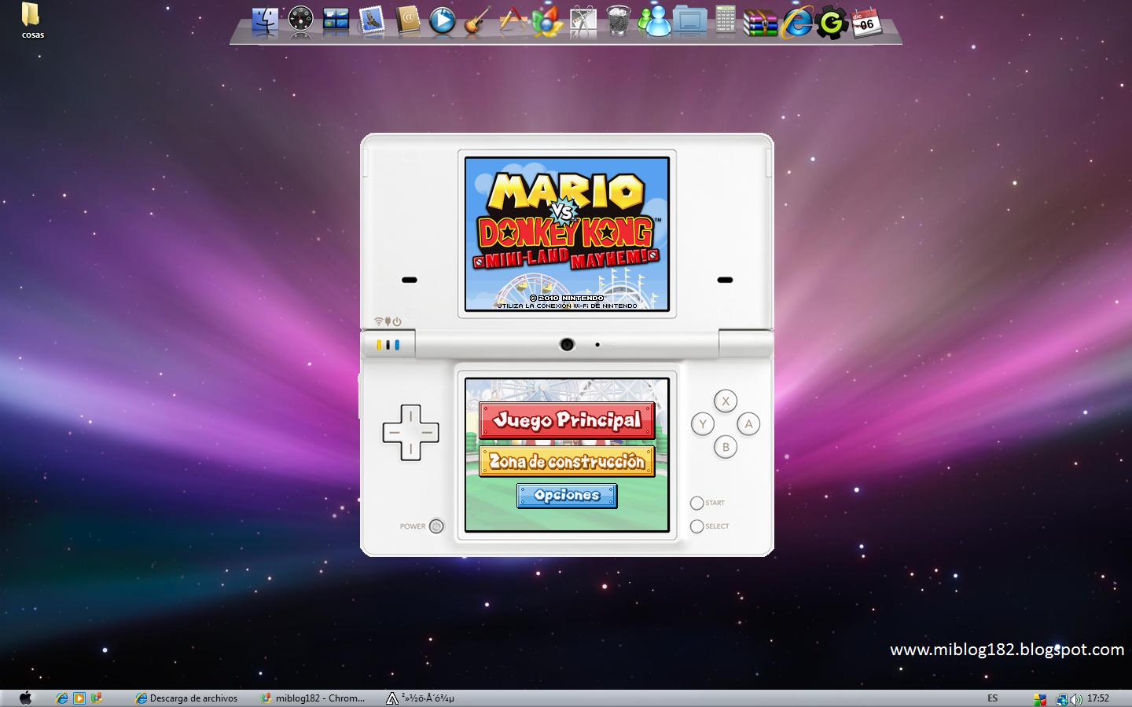
Task: Open the Address Book icon in dock
Action: pos(407,20)
